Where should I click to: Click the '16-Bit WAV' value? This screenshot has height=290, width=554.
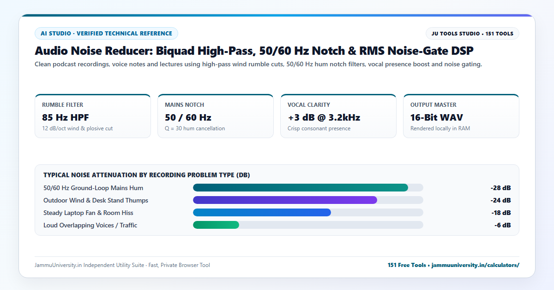(x=437, y=117)
